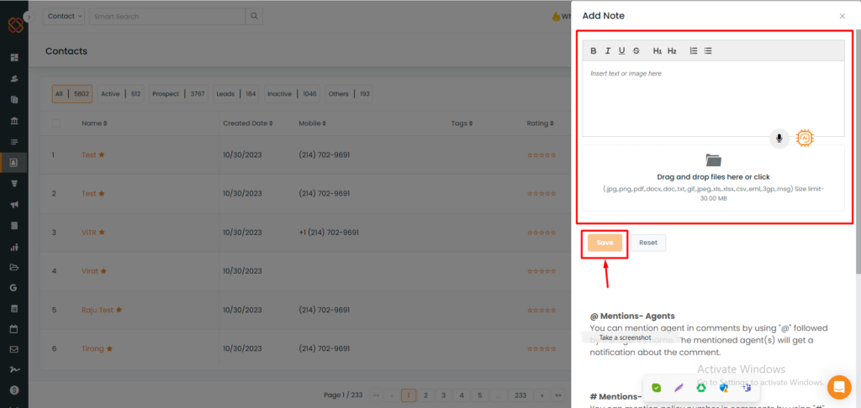This screenshot has width=861, height=408.
Task: Select the Prospect 3767 filter tab
Action: [178, 94]
